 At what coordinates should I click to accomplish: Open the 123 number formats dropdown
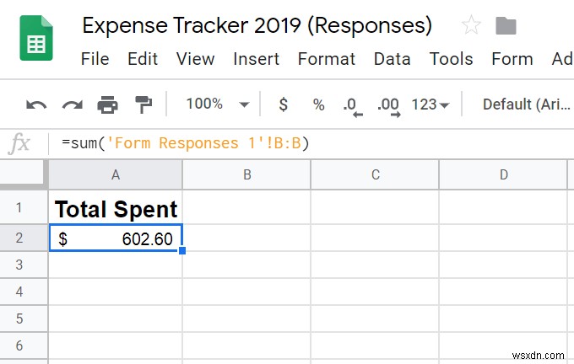coord(430,104)
